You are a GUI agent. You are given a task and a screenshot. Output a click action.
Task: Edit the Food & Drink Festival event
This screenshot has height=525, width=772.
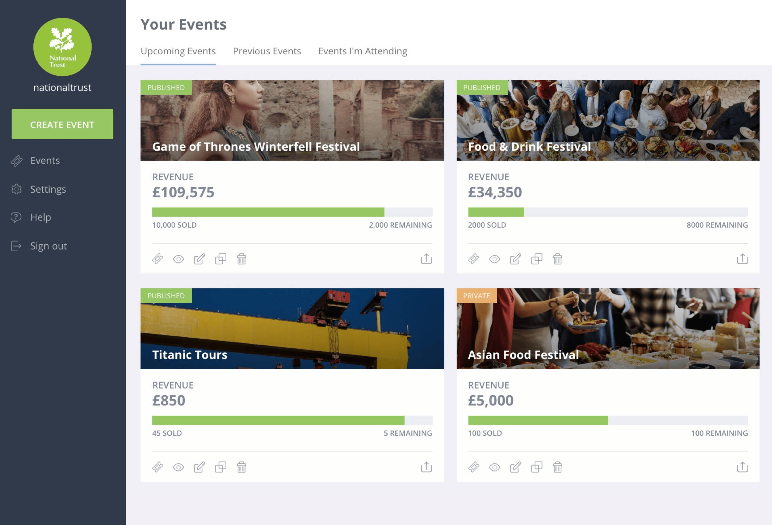click(x=515, y=259)
